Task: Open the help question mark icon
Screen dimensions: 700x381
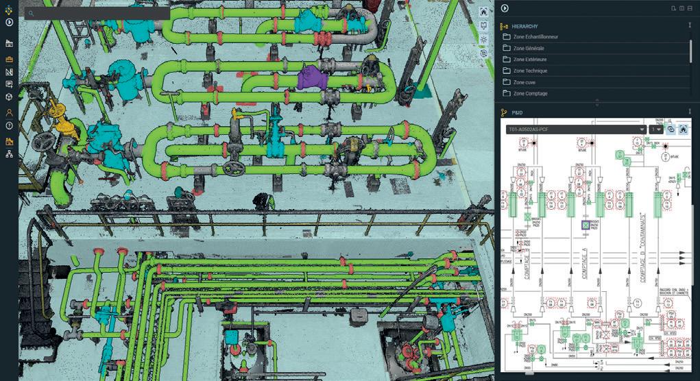Action: (x=9, y=126)
